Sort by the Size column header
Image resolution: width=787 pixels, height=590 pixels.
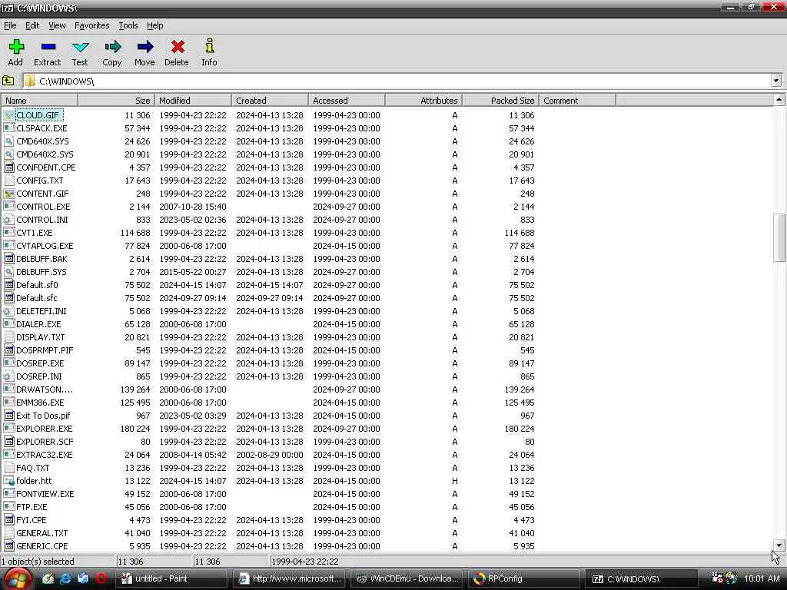tap(117, 101)
